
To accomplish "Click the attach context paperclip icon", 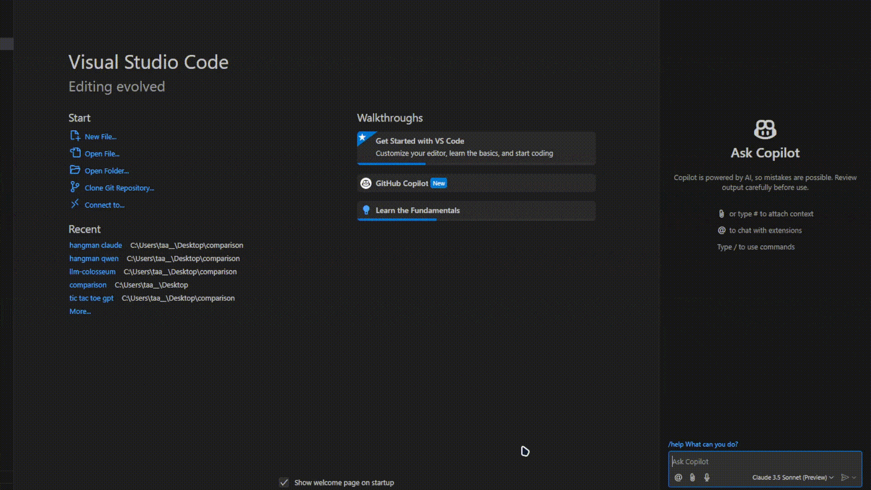I will [x=692, y=477].
